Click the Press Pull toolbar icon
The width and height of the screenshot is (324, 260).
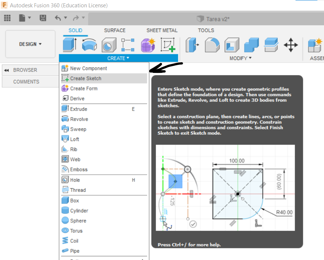coord(192,45)
